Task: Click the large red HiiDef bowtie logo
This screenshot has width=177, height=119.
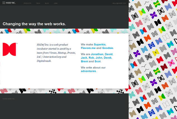Action: [x=9, y=49]
